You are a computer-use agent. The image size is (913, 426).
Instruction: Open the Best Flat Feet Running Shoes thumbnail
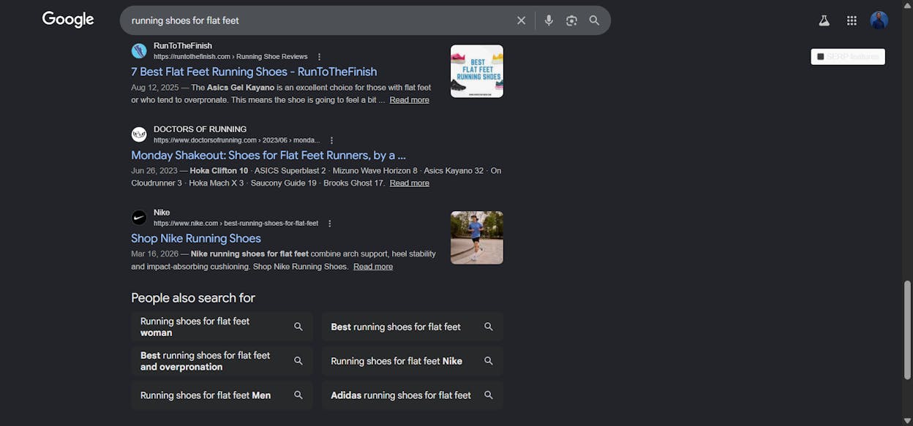point(477,71)
